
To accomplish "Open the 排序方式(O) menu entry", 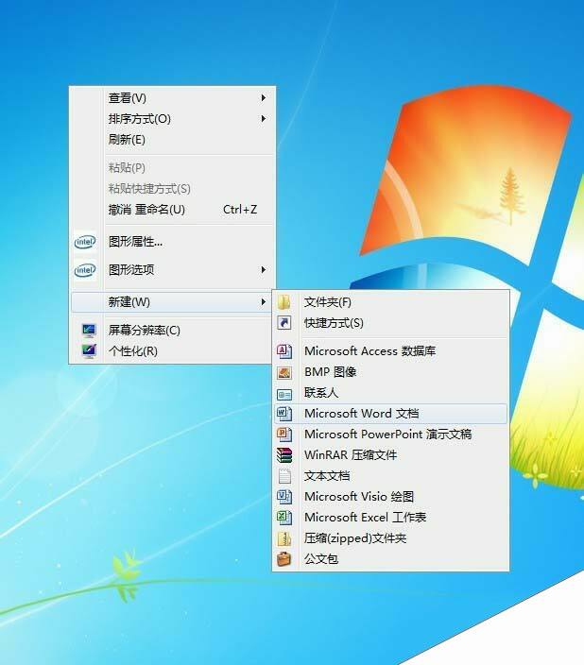I will click(172, 119).
